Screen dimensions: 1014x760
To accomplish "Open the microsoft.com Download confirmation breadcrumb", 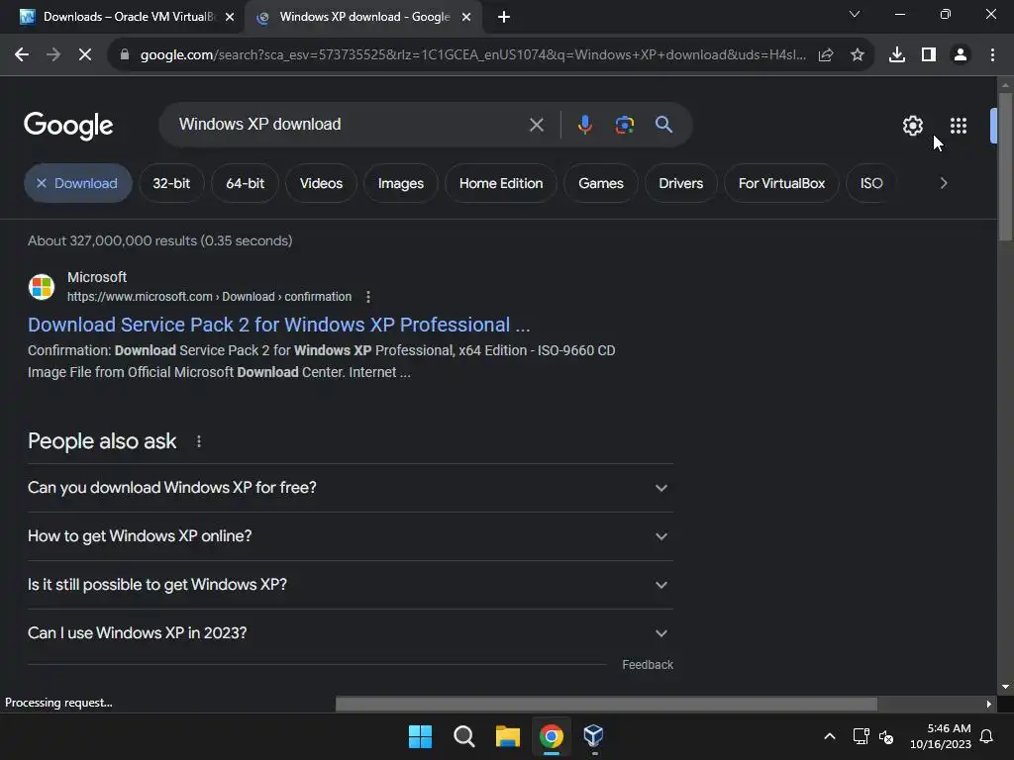I will 210,297.
